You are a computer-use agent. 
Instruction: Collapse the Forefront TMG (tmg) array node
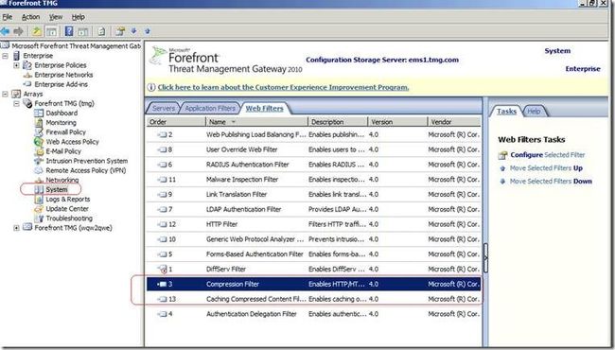point(16,103)
